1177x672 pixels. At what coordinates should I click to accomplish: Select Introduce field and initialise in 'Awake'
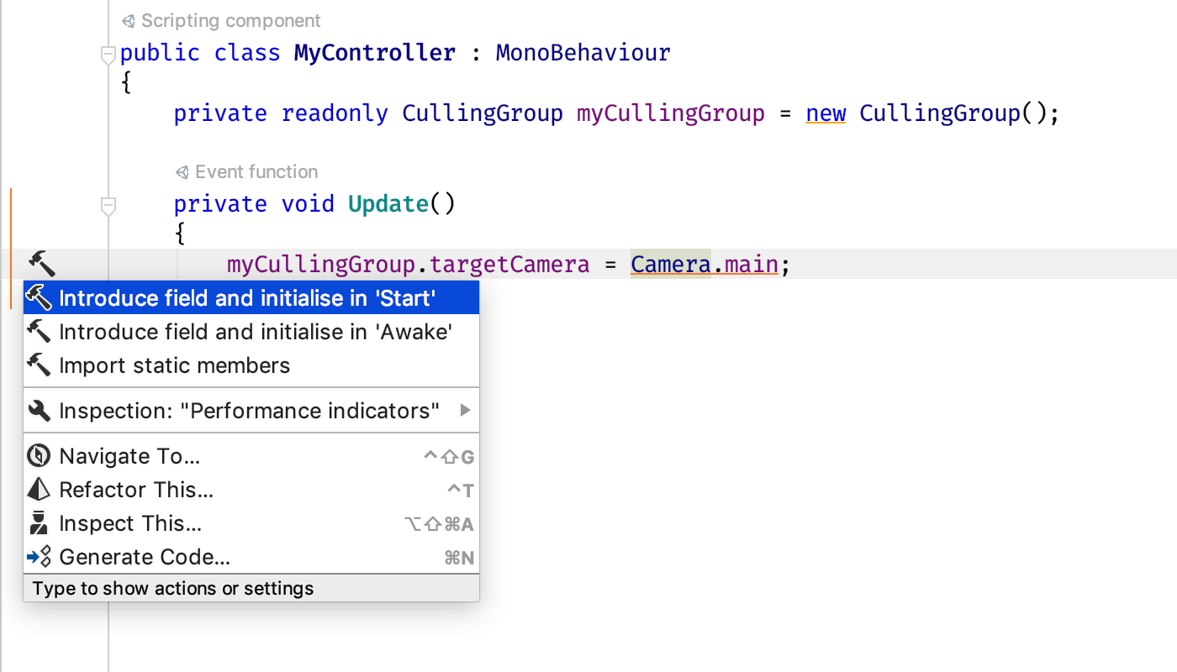(251, 332)
